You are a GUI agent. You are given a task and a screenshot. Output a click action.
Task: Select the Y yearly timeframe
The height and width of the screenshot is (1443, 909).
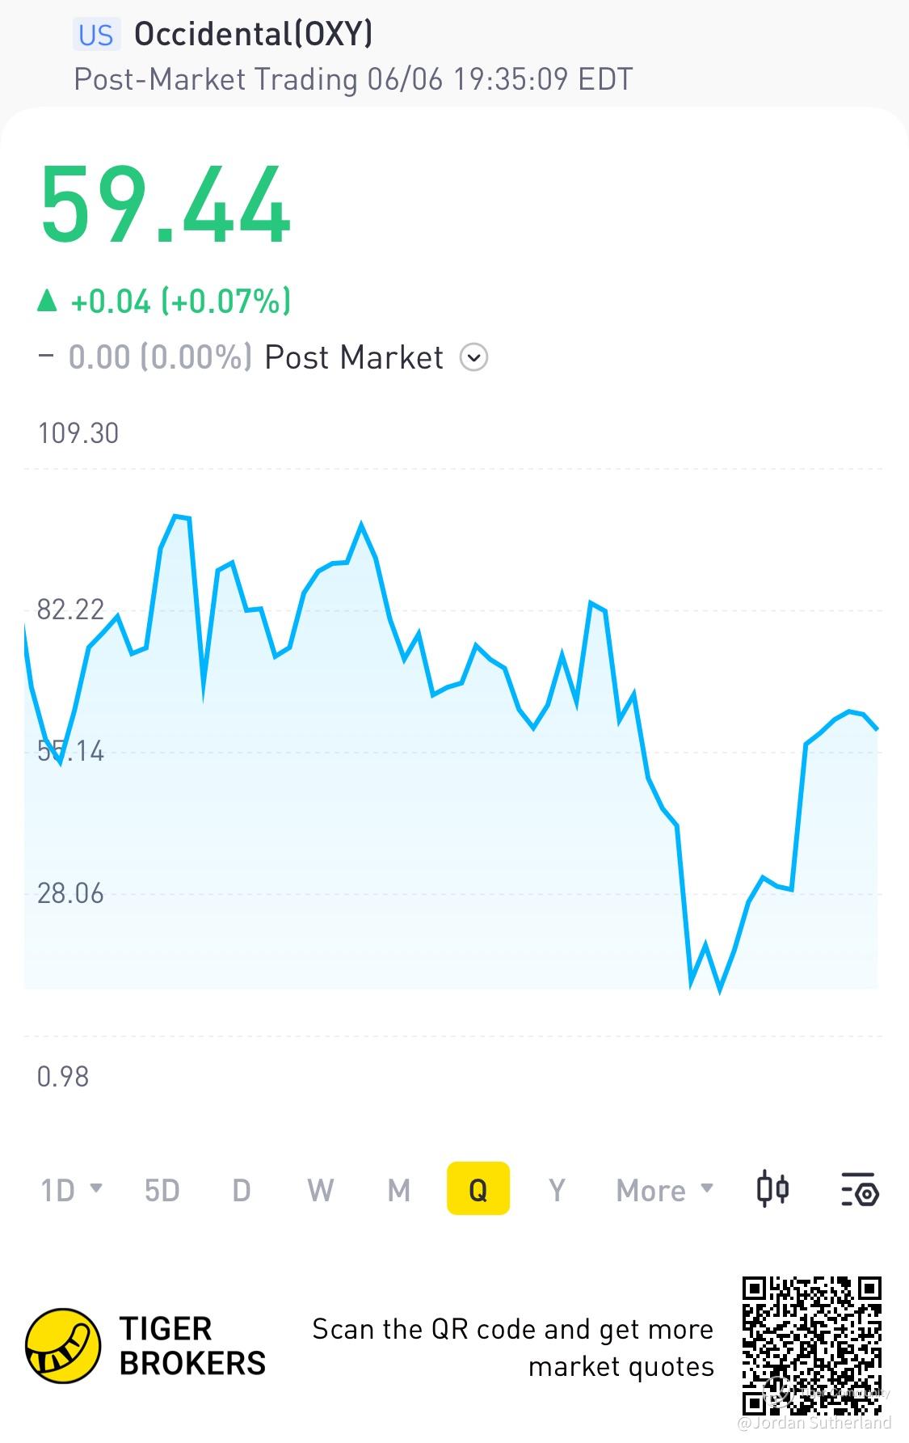tap(557, 1190)
